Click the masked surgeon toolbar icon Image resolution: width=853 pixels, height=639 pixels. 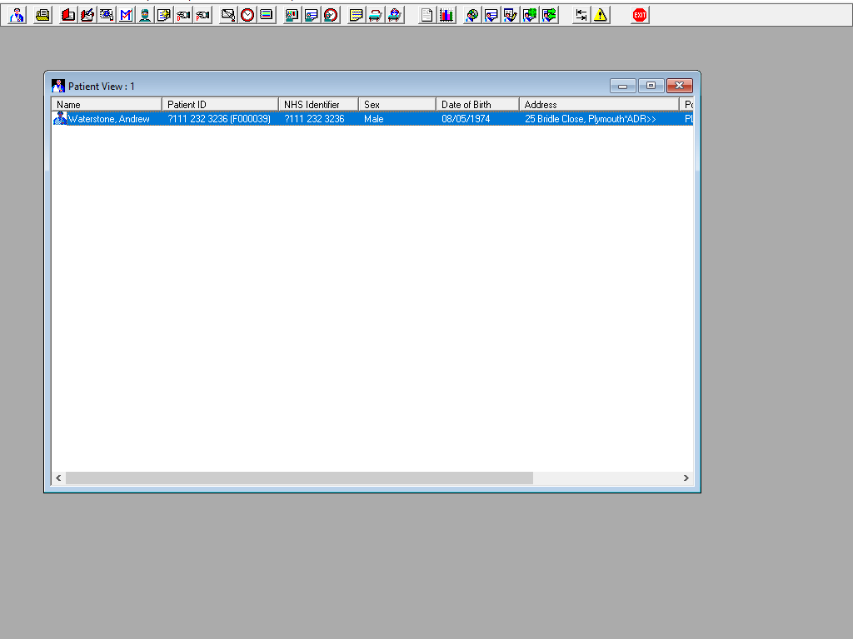click(145, 15)
